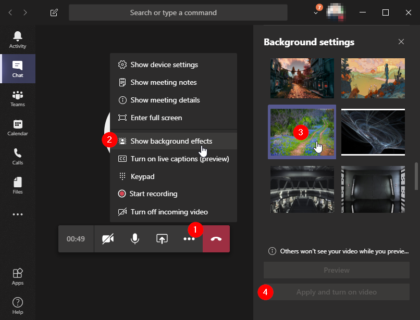Expand the dropdown arrow beside profile picture
The image size is (420, 320).
[316, 13]
